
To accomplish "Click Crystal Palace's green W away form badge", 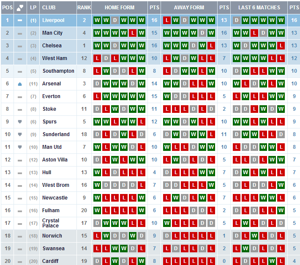I will coord(167,223).
